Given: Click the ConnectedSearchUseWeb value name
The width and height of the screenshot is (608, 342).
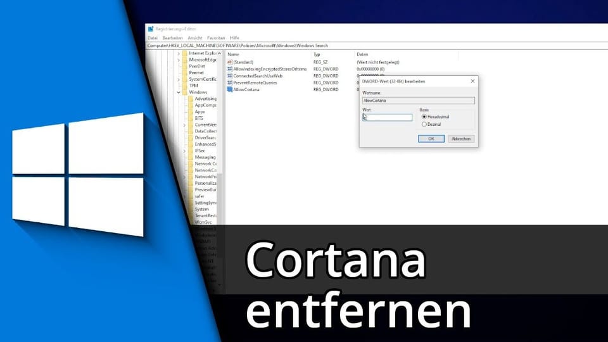Looking at the screenshot, I should (x=258, y=76).
